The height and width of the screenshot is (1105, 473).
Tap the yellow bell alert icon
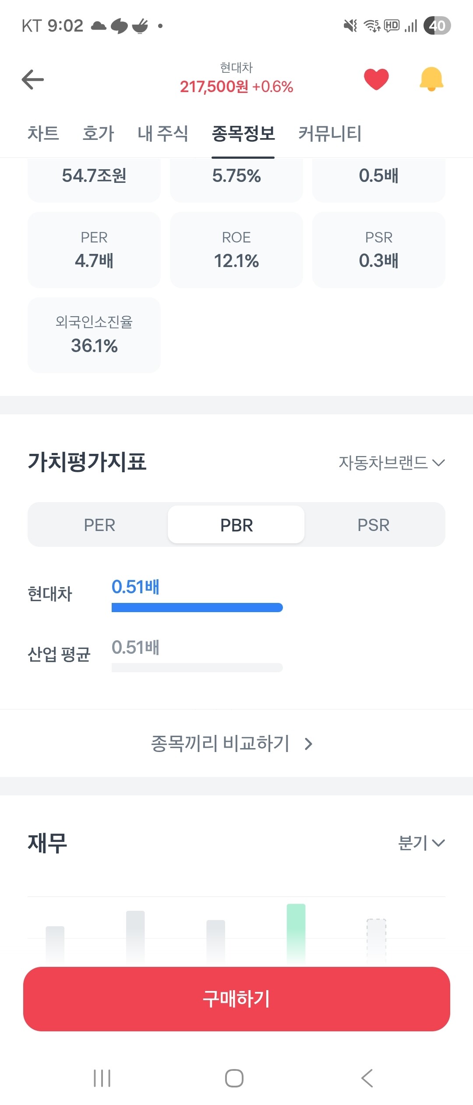pyautogui.click(x=431, y=79)
